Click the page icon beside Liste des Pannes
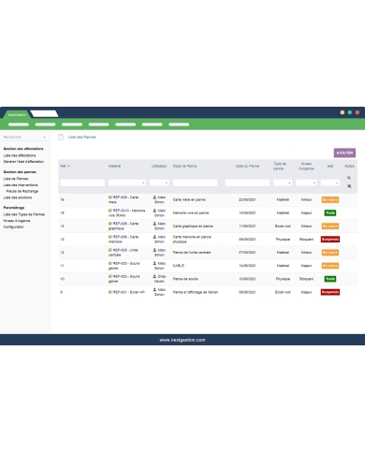This screenshot has width=365, height=453. point(61,137)
